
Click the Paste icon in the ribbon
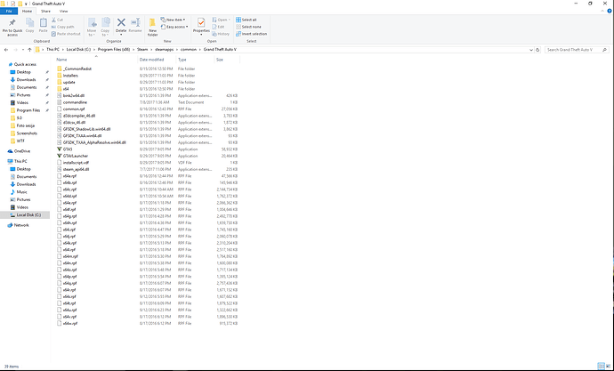click(43, 23)
